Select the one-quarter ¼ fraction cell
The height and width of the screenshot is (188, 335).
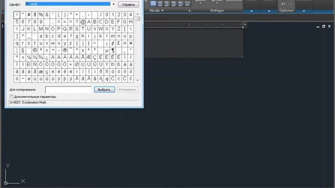[x=29, y=57]
